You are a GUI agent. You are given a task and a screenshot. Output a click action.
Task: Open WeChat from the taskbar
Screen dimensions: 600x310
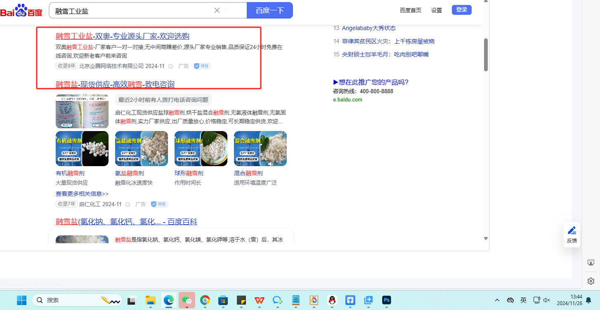(187, 300)
